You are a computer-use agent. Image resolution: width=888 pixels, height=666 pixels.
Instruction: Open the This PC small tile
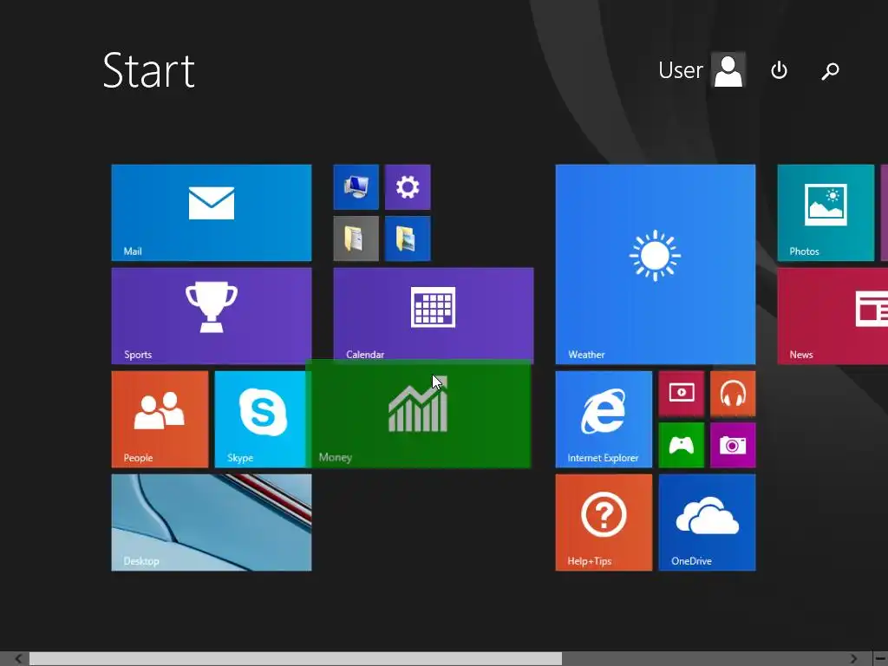pos(356,187)
